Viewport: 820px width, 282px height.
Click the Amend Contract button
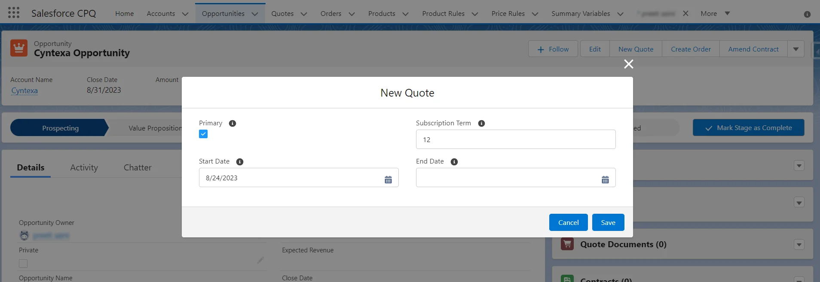point(753,49)
